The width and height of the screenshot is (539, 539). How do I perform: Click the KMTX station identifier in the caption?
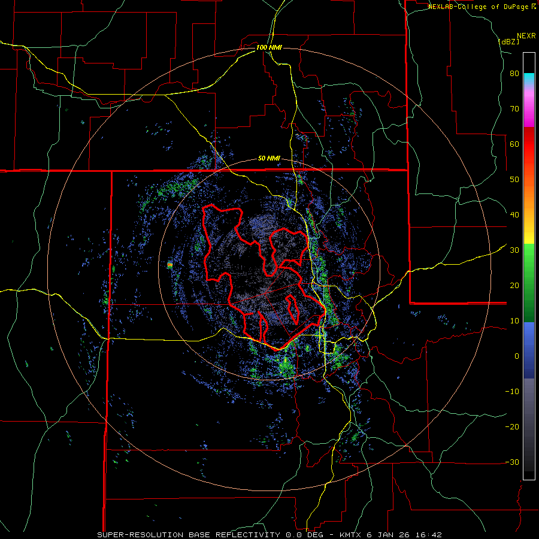350,535
